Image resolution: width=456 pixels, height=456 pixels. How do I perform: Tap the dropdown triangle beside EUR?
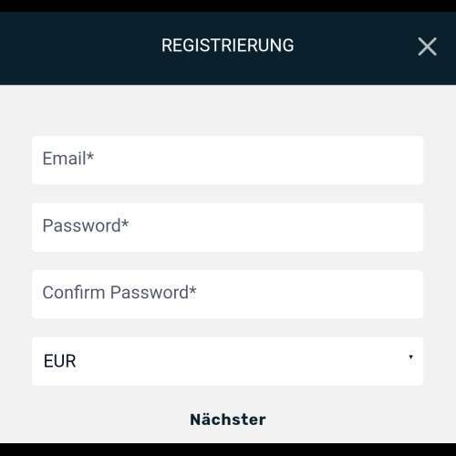410,358
